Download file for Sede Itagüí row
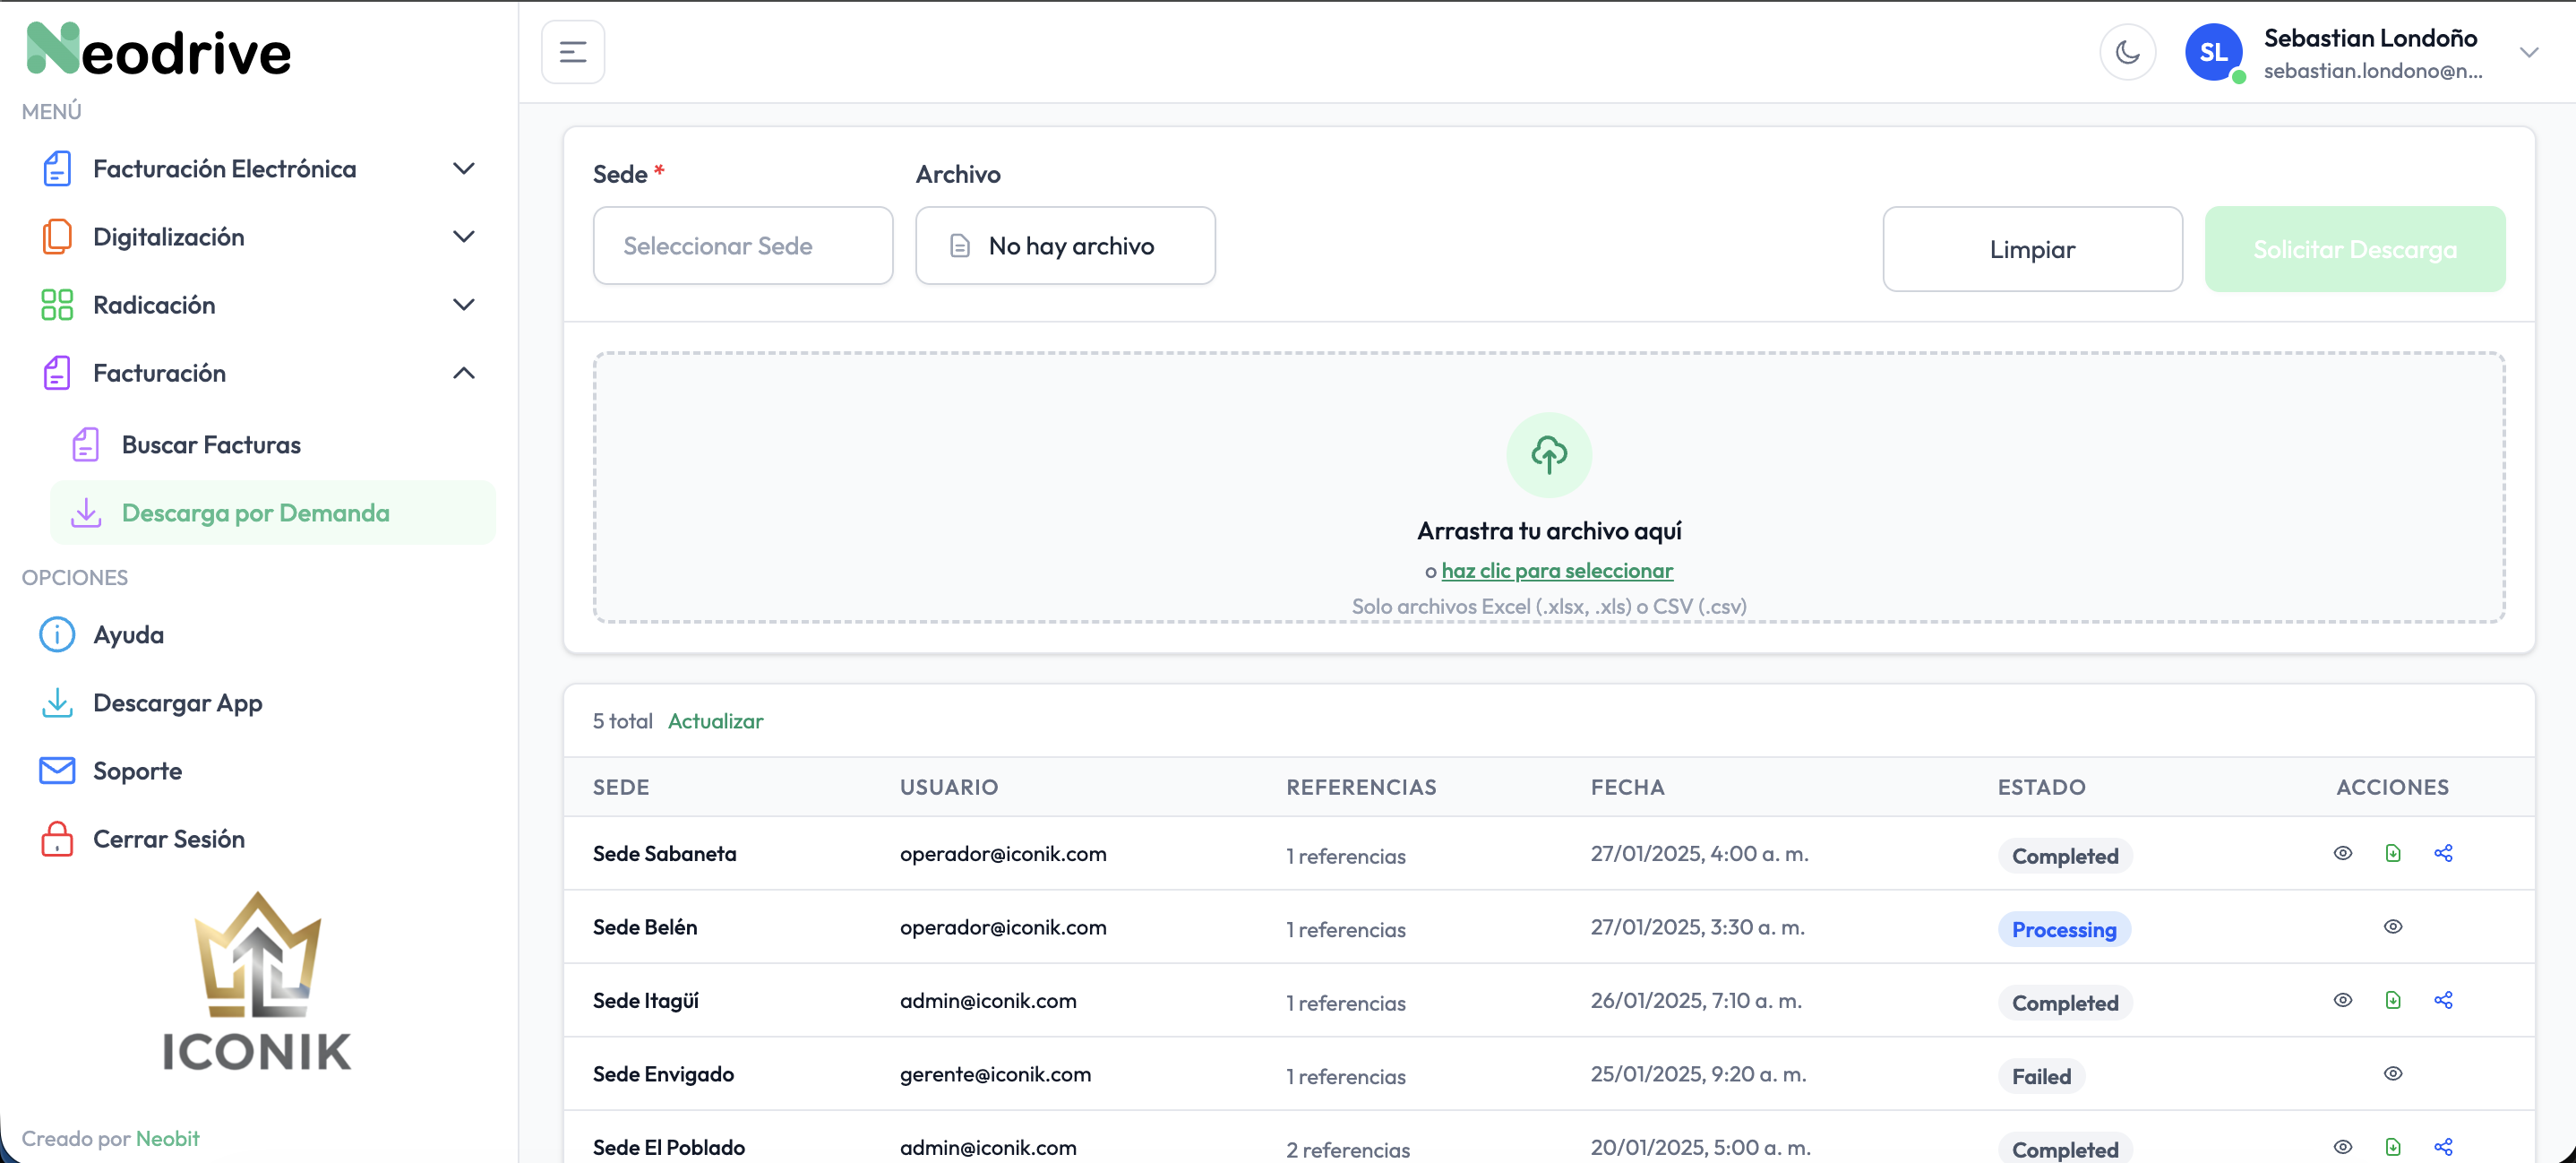This screenshot has width=2576, height=1163. click(x=2392, y=1000)
